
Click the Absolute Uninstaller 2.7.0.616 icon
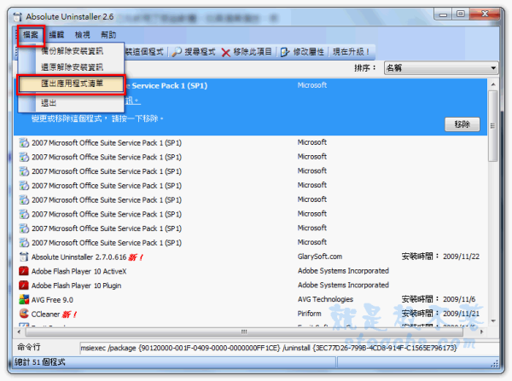click(24, 257)
